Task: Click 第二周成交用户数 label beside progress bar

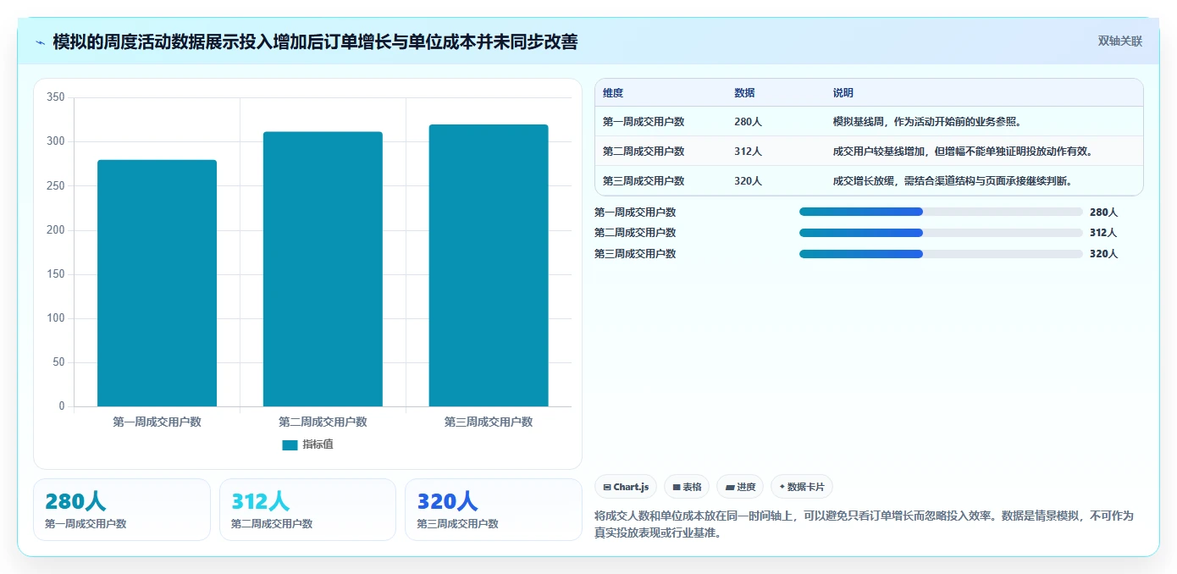Action: [635, 233]
